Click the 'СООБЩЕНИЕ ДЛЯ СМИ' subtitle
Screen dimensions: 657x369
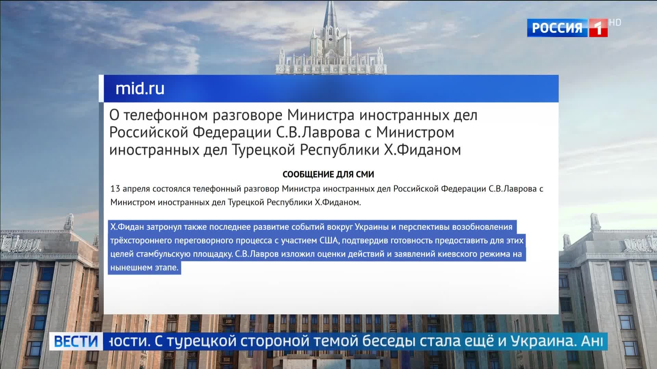pyautogui.click(x=328, y=175)
